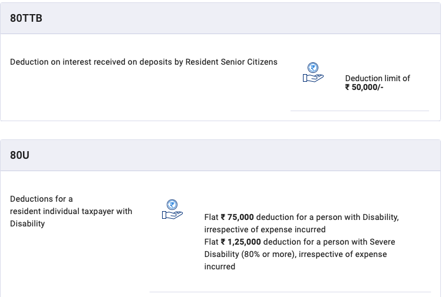Click the rupee hand icon in 80U section

[x=172, y=209]
